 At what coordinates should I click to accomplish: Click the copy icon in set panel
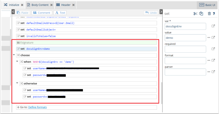coord(201,14)
